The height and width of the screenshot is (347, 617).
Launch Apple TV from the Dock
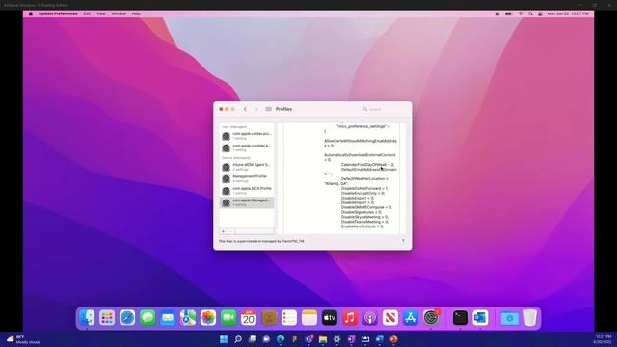pyautogui.click(x=330, y=317)
